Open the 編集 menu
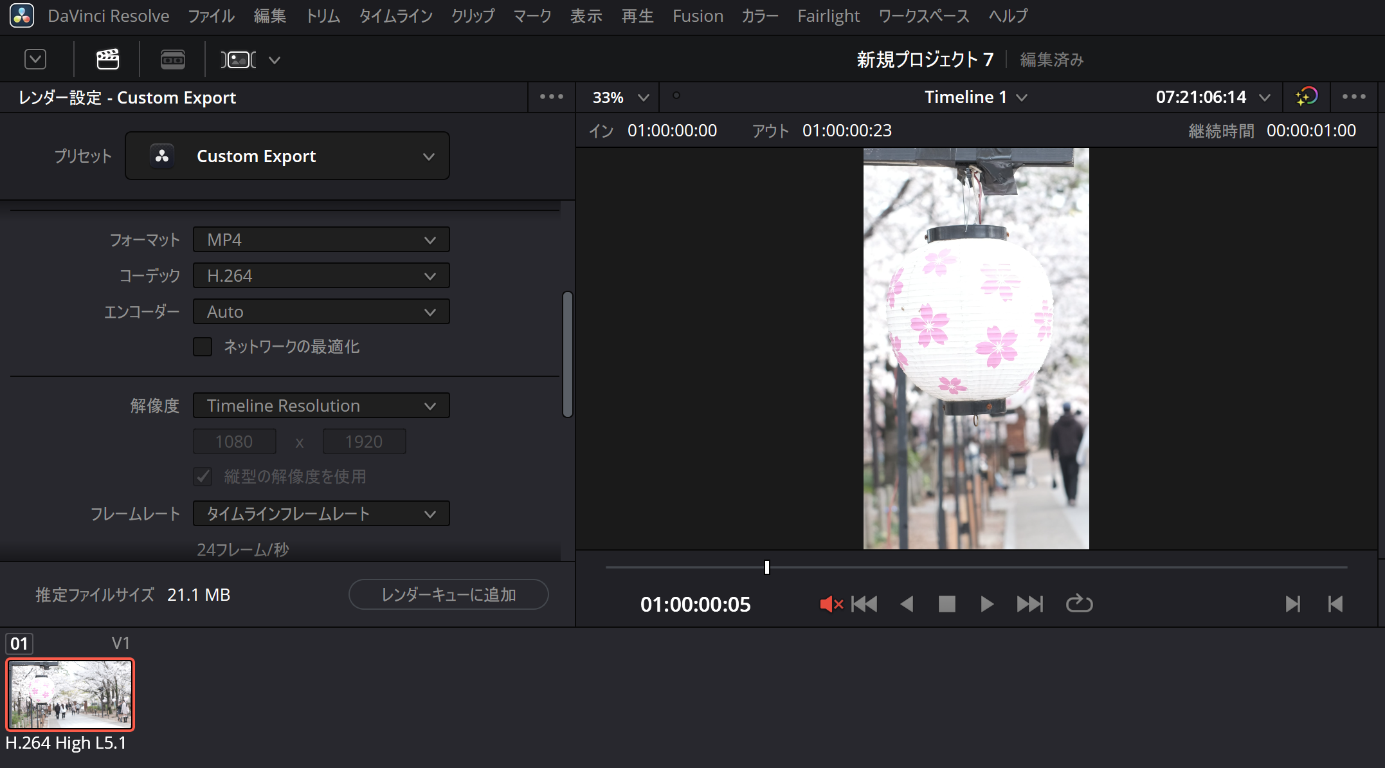 pos(269,16)
